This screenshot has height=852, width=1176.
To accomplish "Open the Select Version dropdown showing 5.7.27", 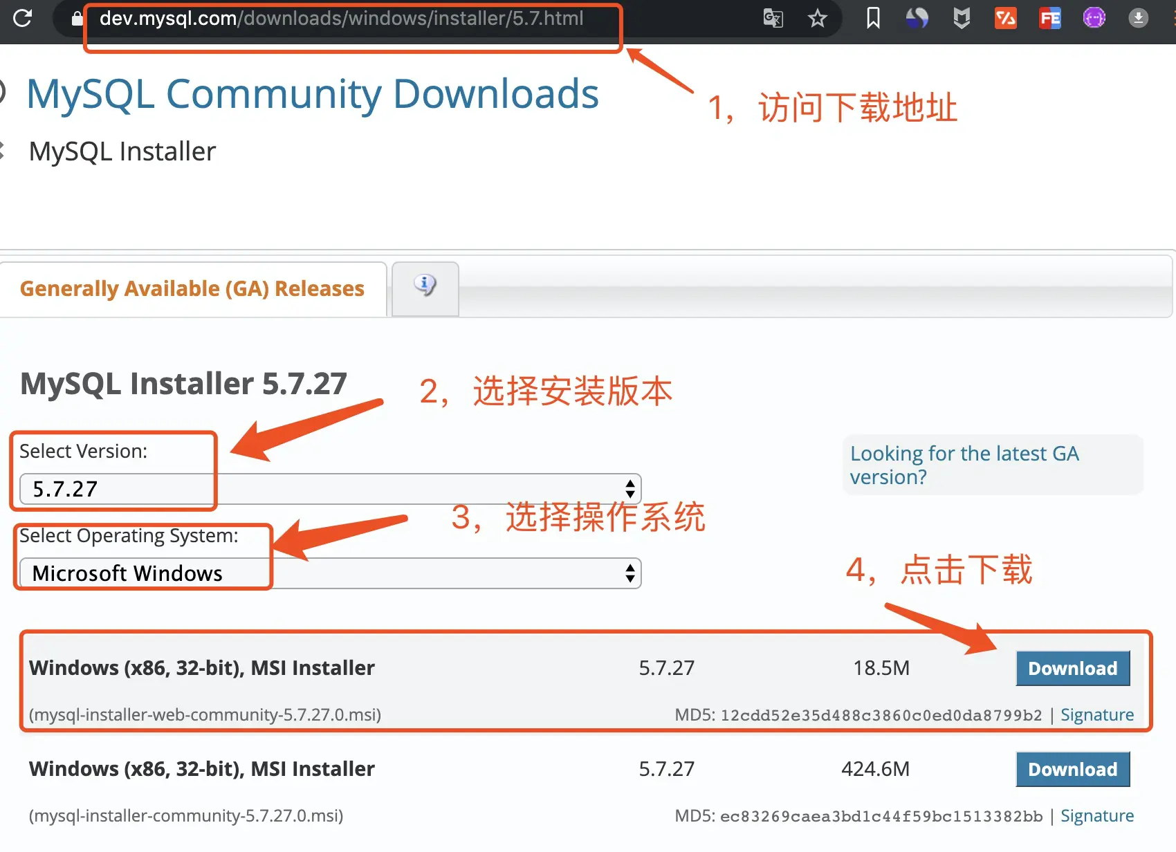I will [331, 489].
